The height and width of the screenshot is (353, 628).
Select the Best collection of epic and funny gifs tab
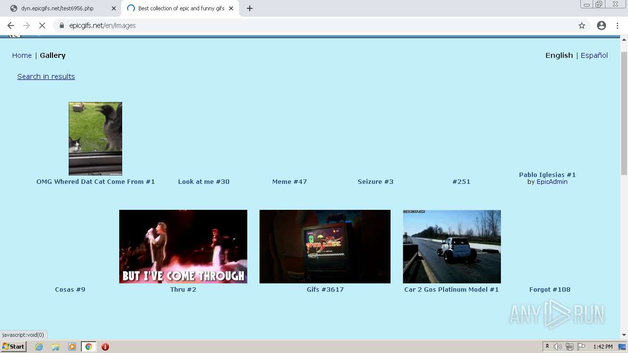tap(180, 8)
